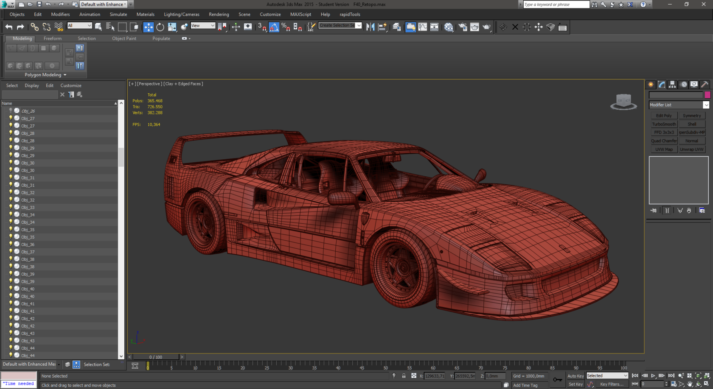Select the Rotate tool in toolbar
The image size is (713, 389).
pos(160,27)
